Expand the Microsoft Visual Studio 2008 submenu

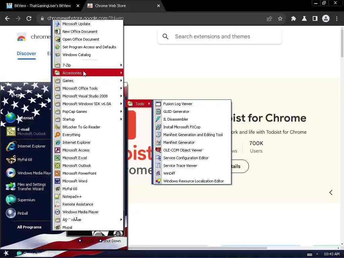coord(88,96)
